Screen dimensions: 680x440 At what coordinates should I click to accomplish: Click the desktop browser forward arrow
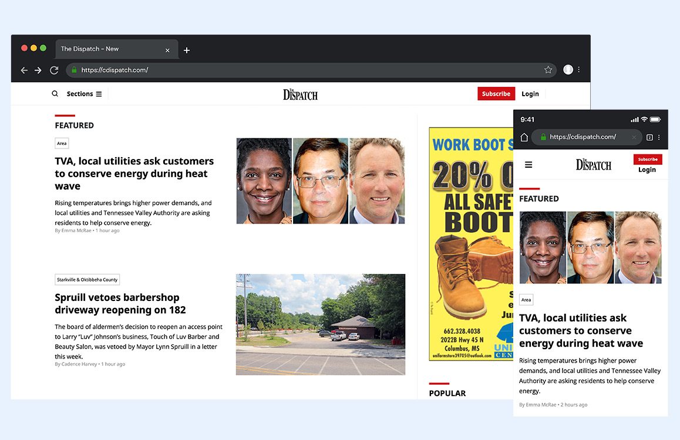click(x=38, y=70)
